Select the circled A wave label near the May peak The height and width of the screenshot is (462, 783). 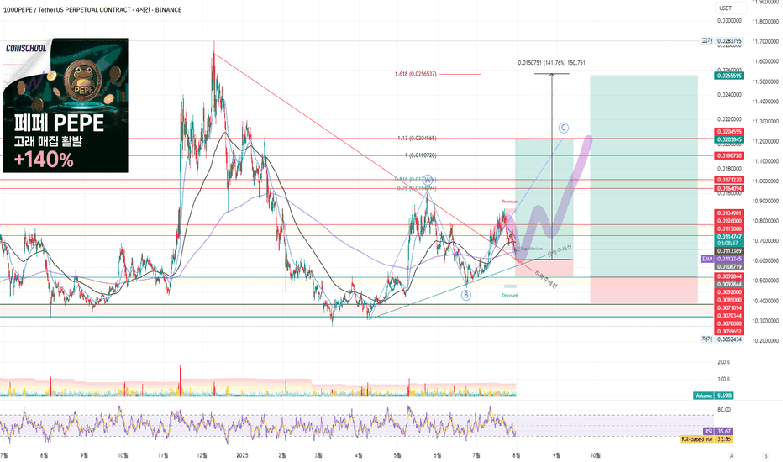(428, 179)
